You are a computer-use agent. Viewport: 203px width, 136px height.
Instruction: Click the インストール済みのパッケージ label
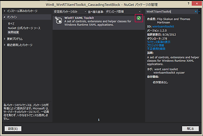[x=22, y=11]
